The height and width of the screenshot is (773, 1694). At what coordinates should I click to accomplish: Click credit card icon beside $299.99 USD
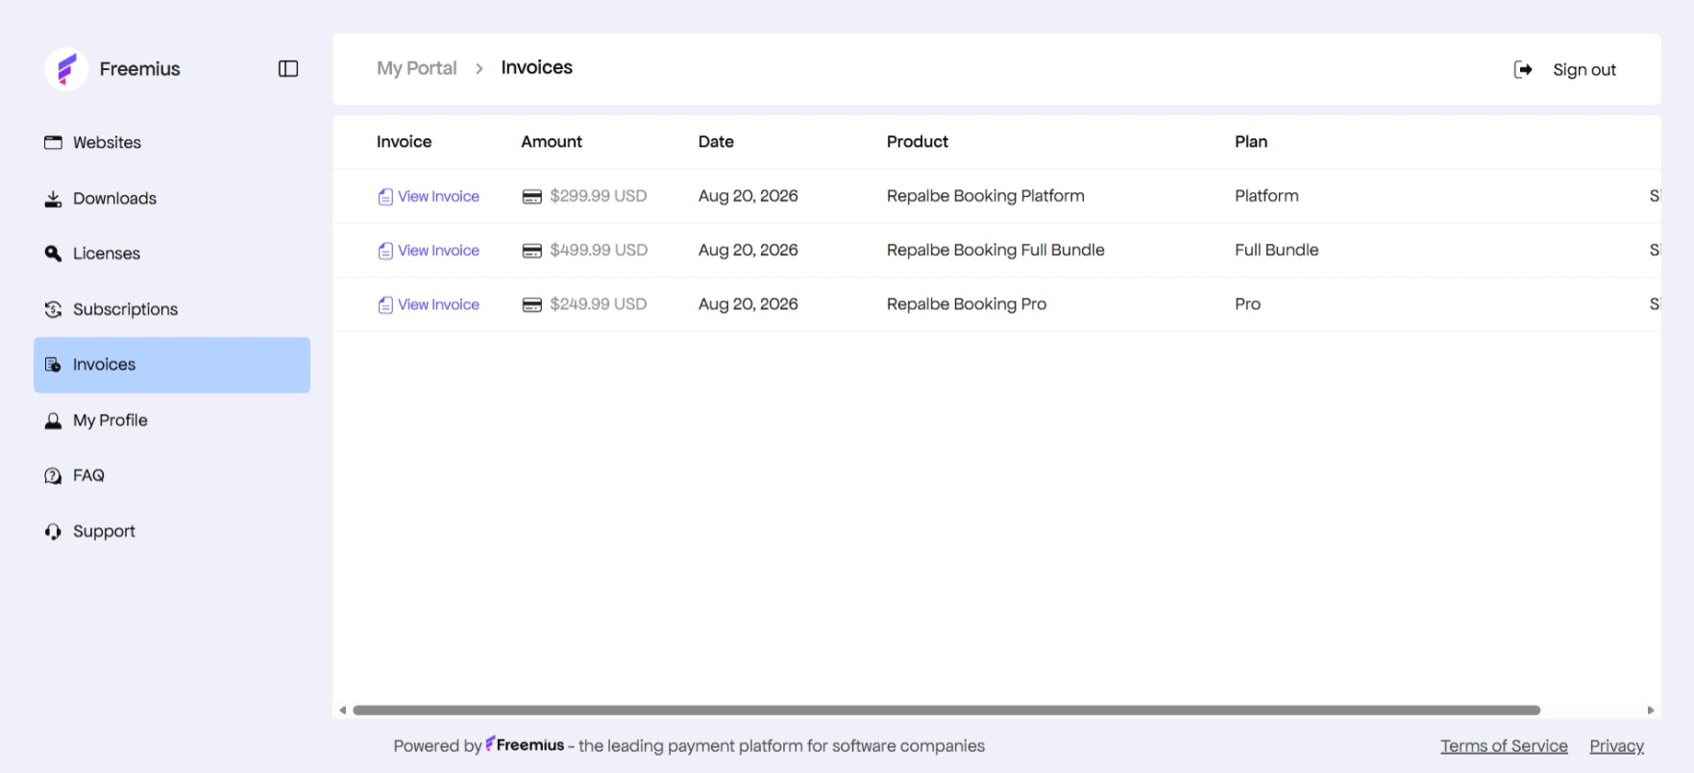(531, 197)
